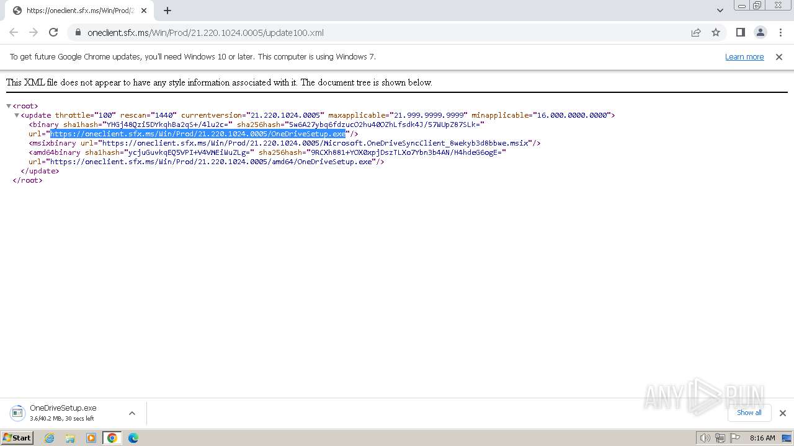This screenshot has height=446, width=794.
Task: Click amd64 OneDriveSetup.exe url line
Action: pos(206,162)
